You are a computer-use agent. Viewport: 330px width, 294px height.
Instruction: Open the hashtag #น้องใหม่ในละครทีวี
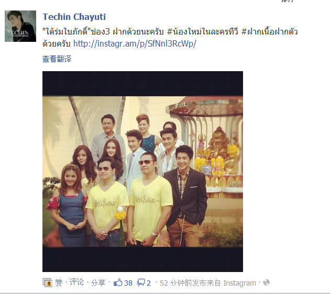coord(203,32)
